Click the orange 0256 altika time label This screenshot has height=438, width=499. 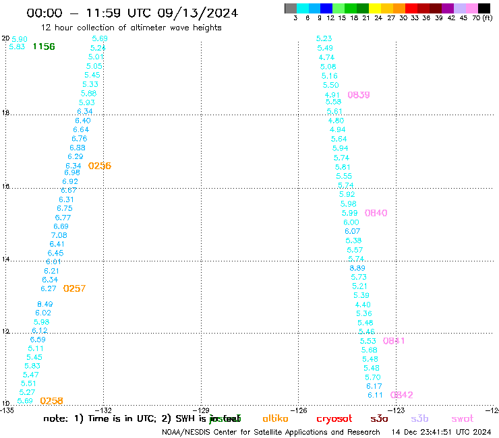(x=100, y=166)
